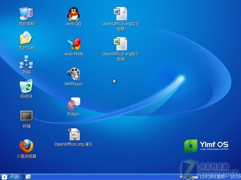This screenshot has height=180, width=241.
Task: Open the 我的电脑 (My Computer) icon
Action: pyautogui.click(x=27, y=14)
